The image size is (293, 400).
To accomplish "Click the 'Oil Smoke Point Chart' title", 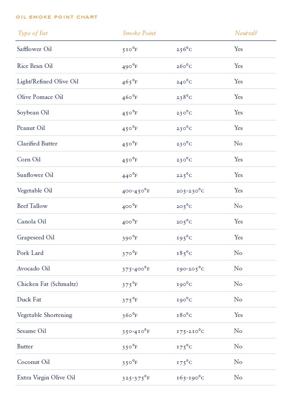I will [57, 17].
